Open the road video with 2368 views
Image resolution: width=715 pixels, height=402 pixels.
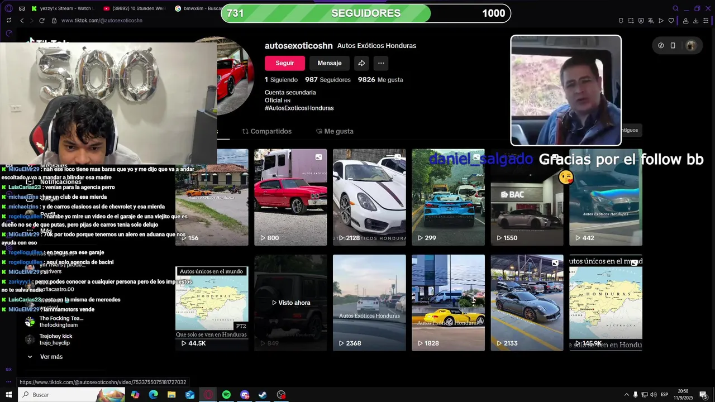369,303
